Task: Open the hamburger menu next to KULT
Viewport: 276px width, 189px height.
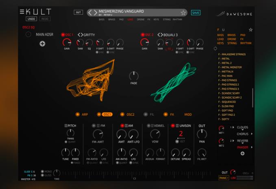Action: click(x=22, y=12)
